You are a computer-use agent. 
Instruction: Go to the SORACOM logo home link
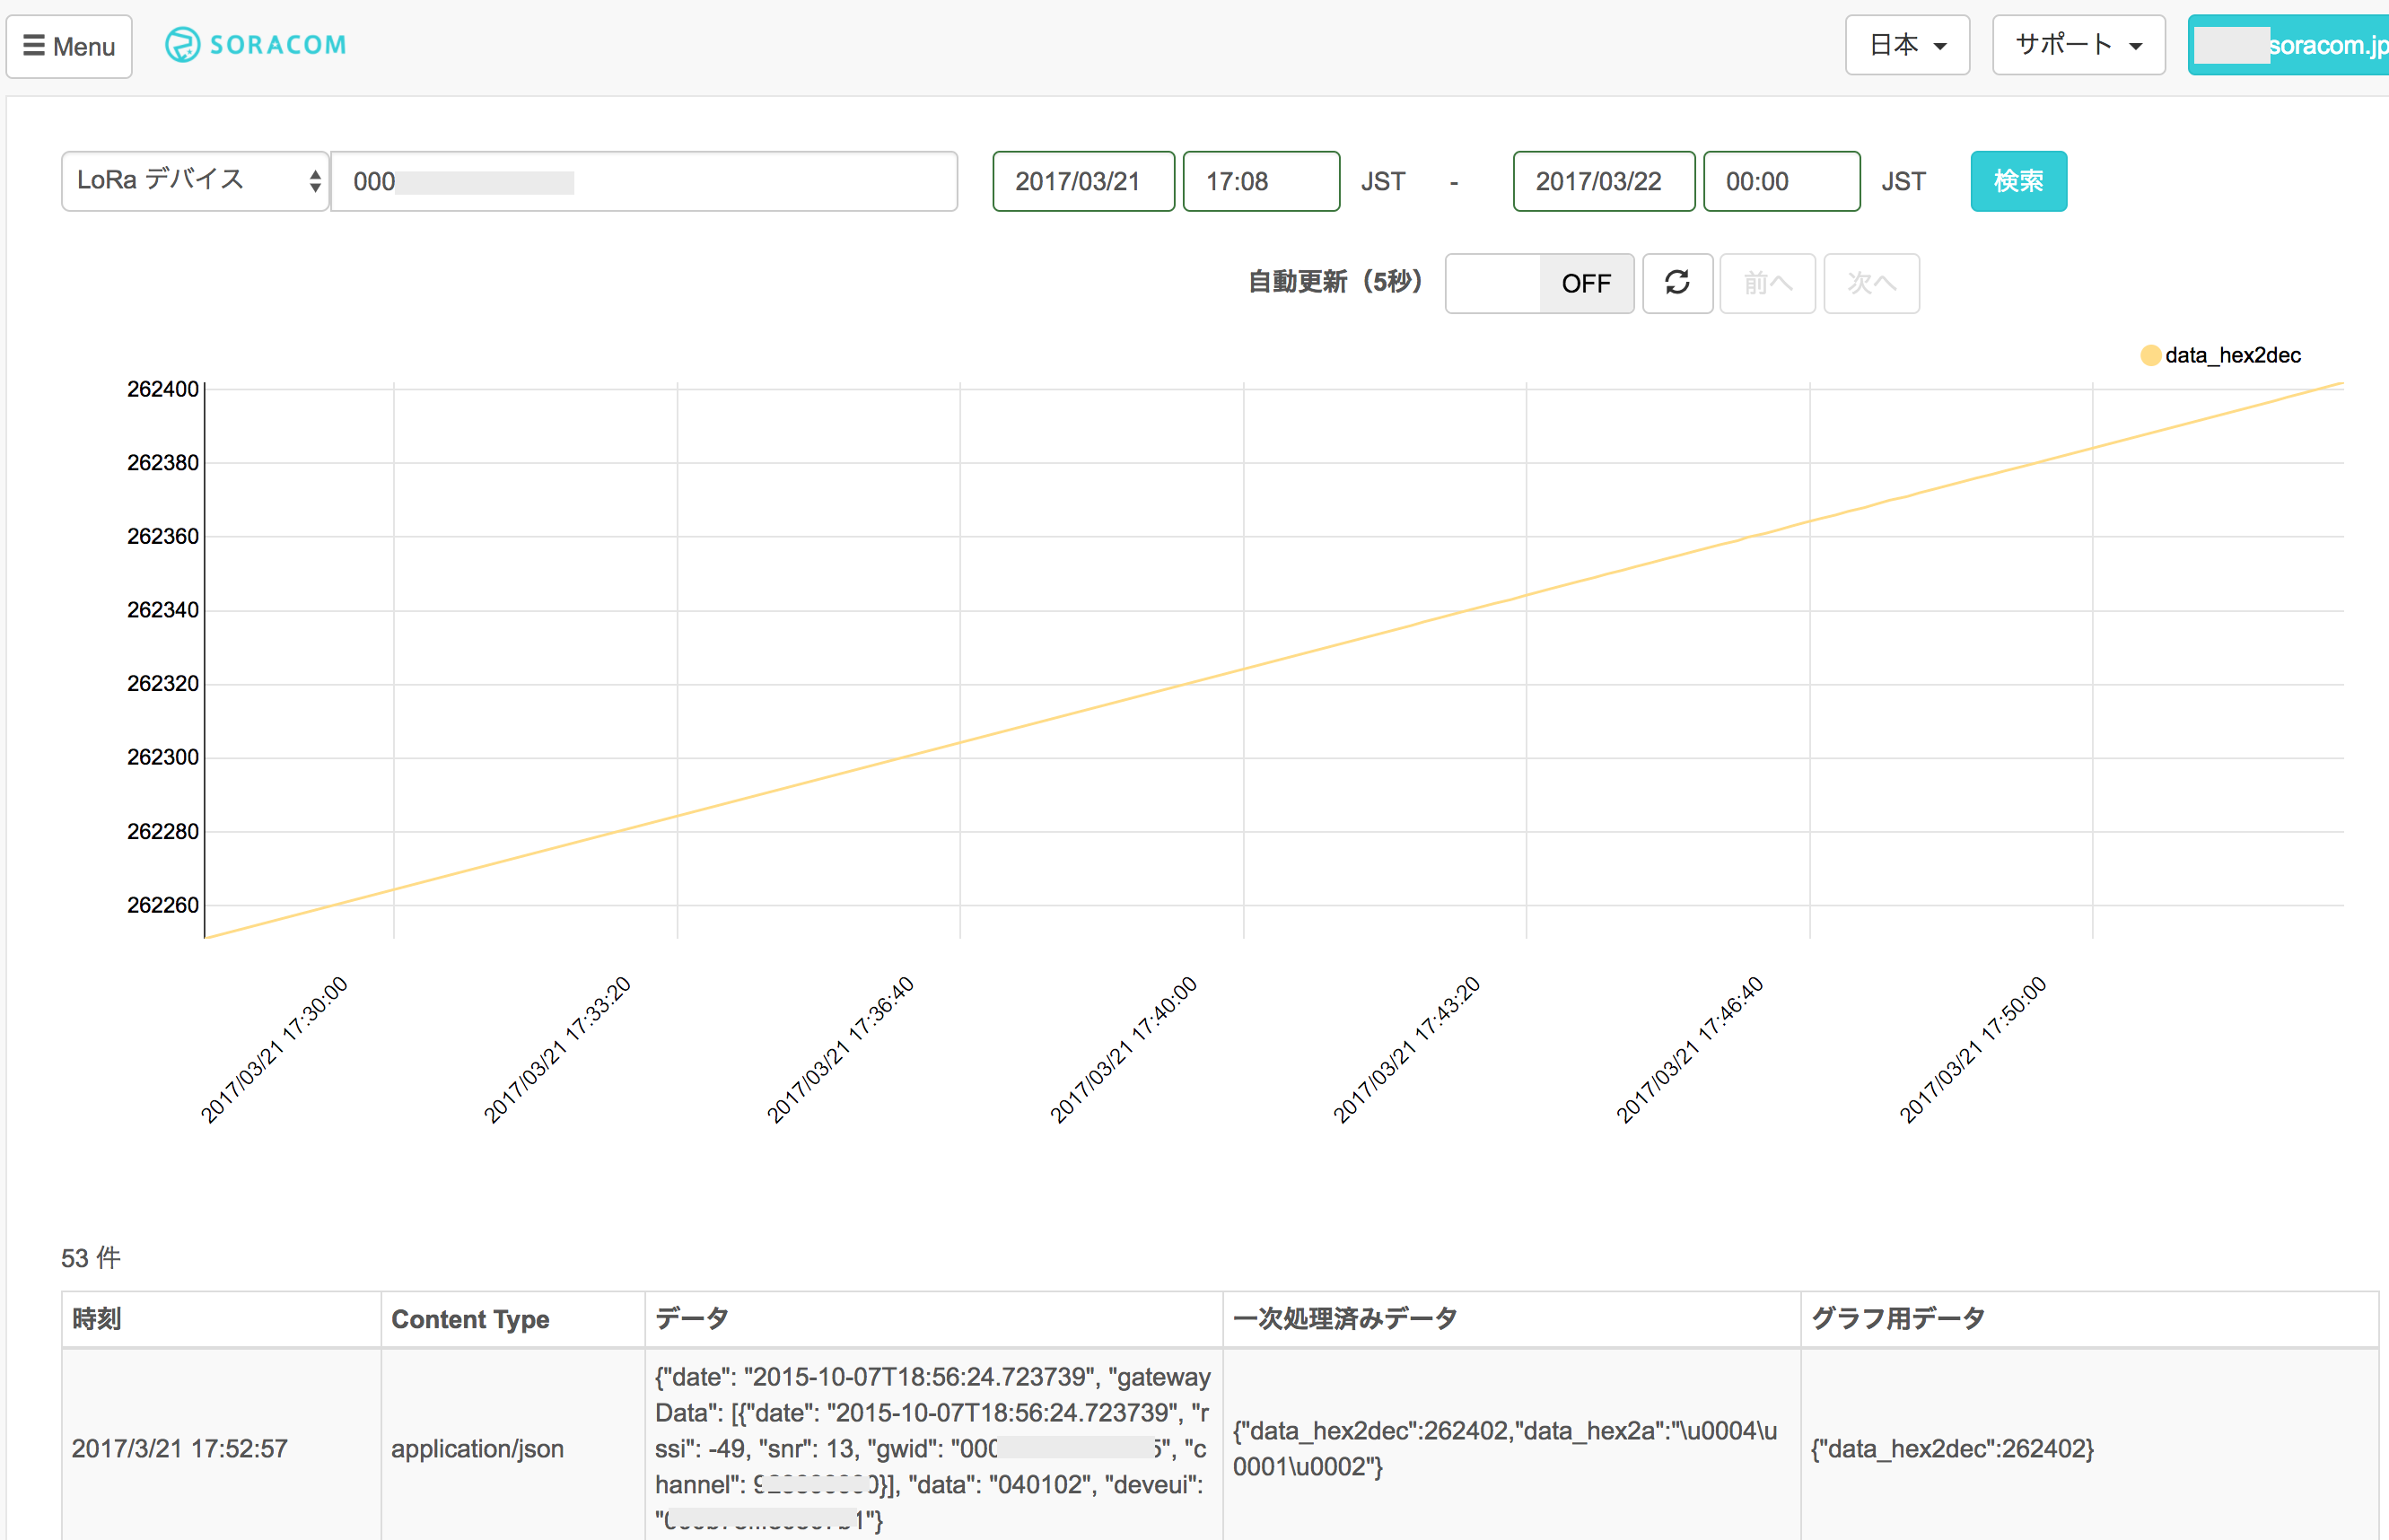pyautogui.click(x=256, y=45)
